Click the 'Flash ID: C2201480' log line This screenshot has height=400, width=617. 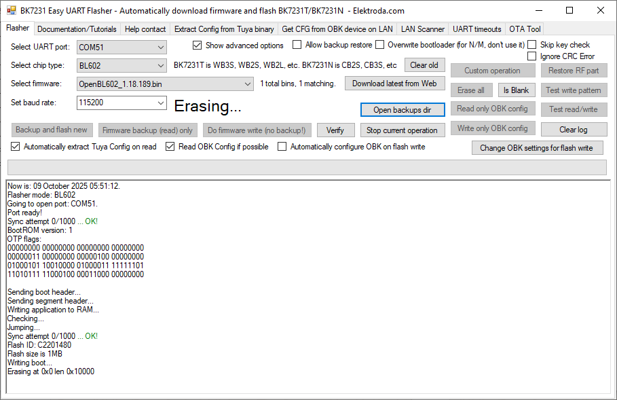(x=39, y=345)
